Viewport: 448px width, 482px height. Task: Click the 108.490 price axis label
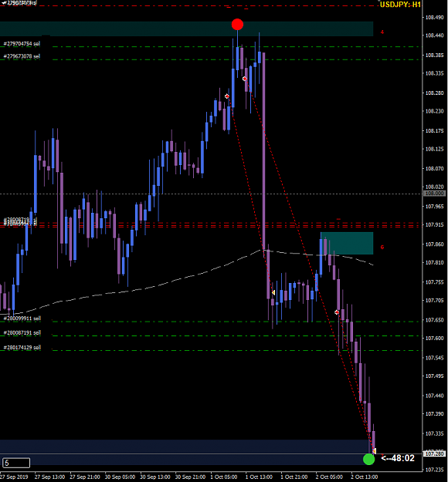[x=434, y=18]
